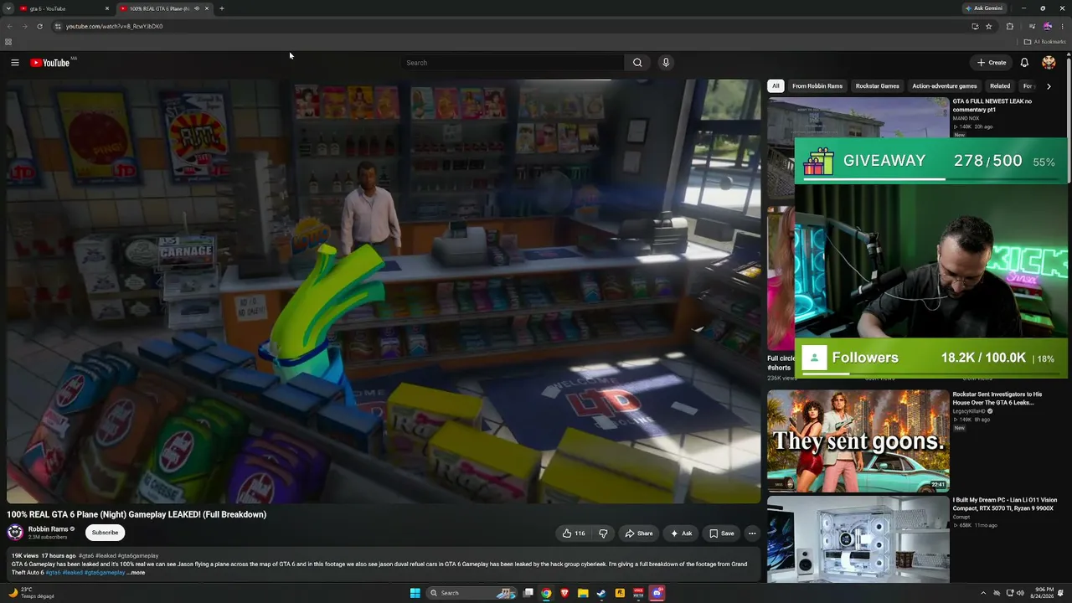
Task: Click the Robbin Rams channel avatar
Action: (15, 533)
